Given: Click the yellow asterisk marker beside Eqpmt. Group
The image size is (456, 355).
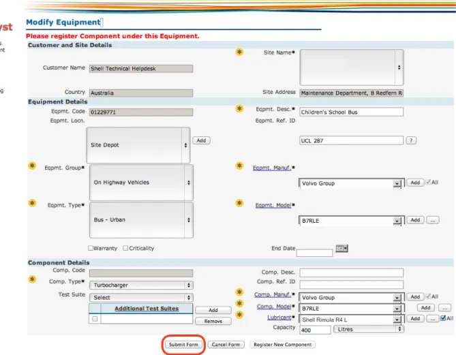Looking at the screenshot, I should (x=32, y=166).
